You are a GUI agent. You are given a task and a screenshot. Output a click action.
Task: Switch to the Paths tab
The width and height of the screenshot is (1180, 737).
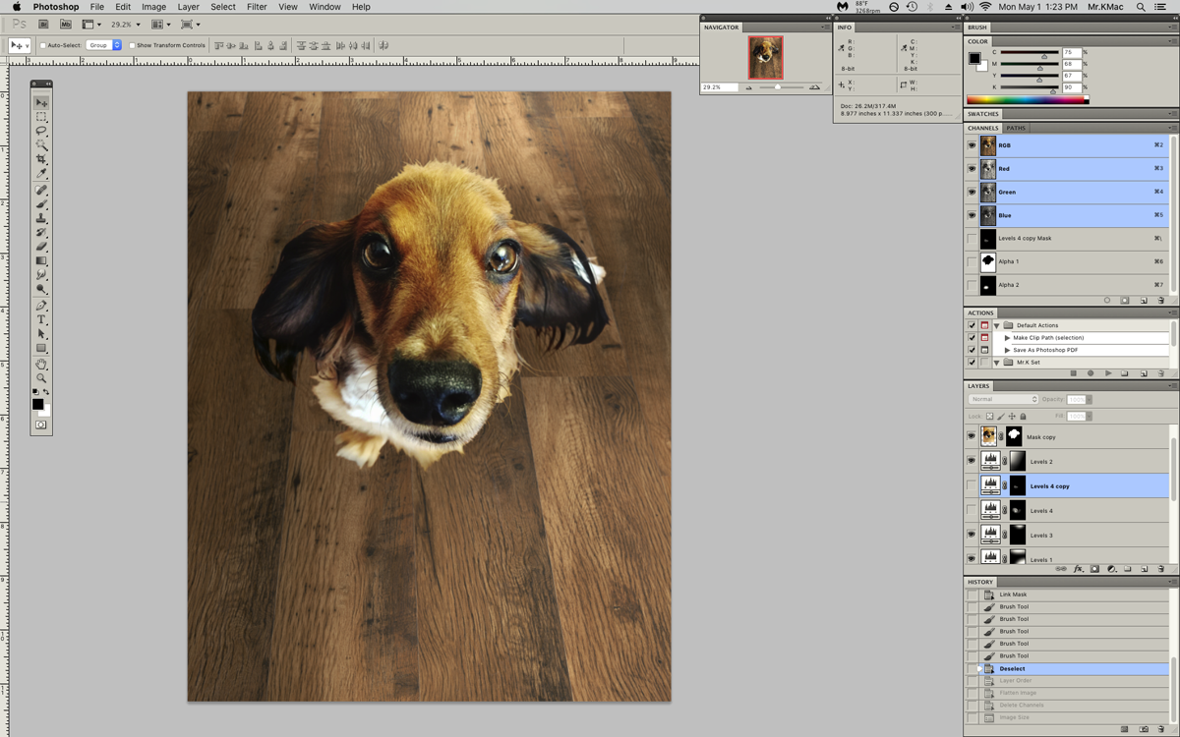pyautogui.click(x=1016, y=128)
